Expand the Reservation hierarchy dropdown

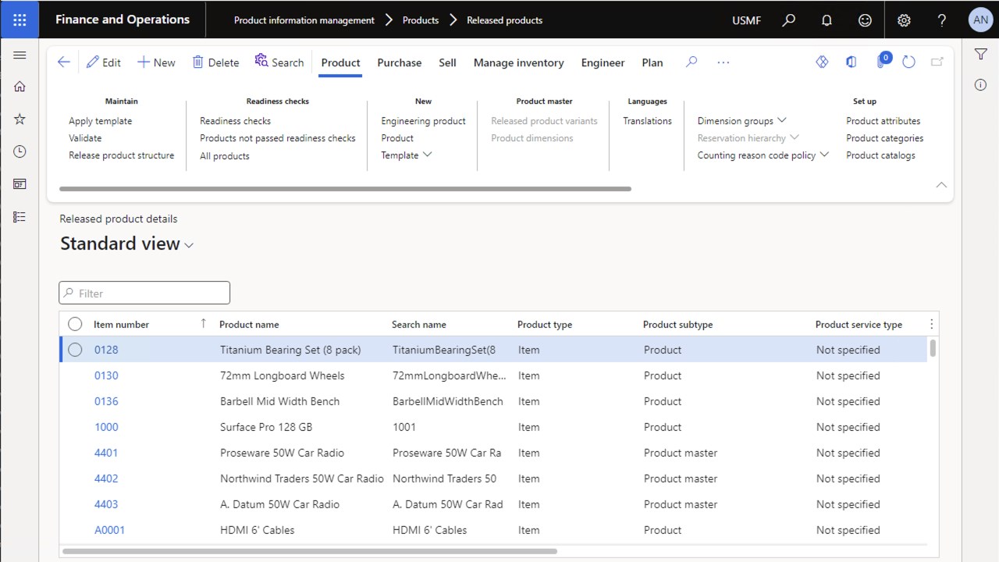pos(748,138)
